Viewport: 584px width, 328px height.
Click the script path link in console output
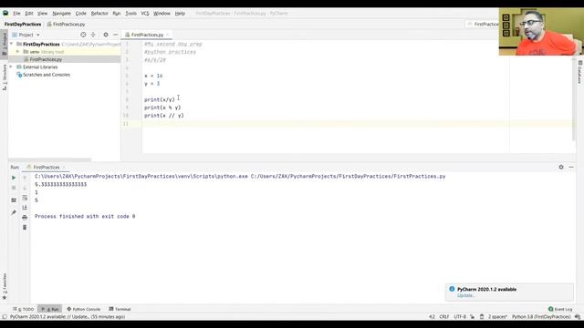[x=348, y=176]
